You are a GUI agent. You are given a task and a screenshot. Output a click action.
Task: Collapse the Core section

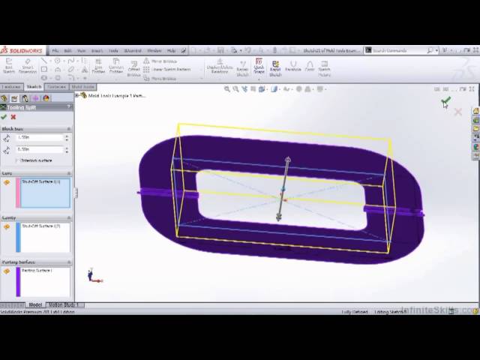pyautogui.click(x=69, y=173)
